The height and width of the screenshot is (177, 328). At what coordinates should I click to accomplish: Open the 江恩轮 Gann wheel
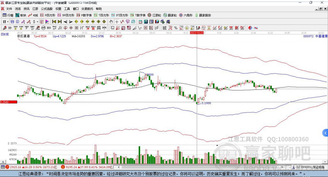click(x=154, y=15)
